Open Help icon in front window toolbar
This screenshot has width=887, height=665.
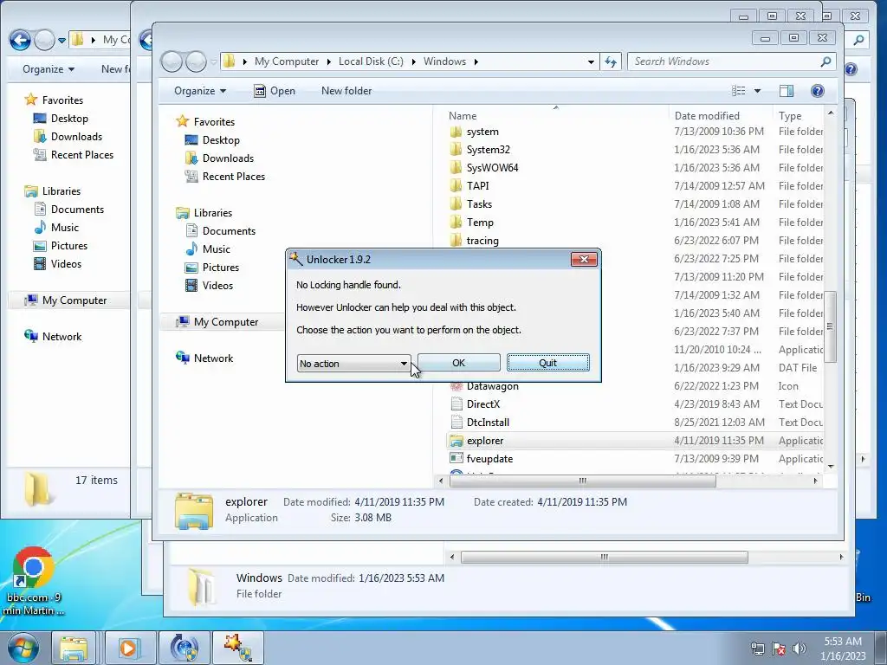(x=818, y=90)
